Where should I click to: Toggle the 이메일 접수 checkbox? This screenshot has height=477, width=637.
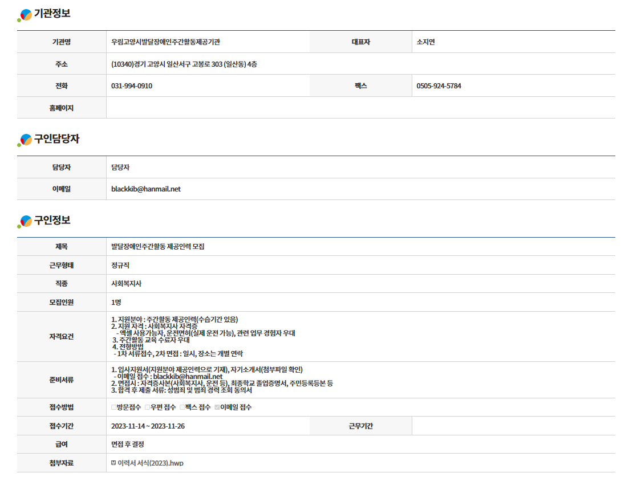(x=217, y=407)
